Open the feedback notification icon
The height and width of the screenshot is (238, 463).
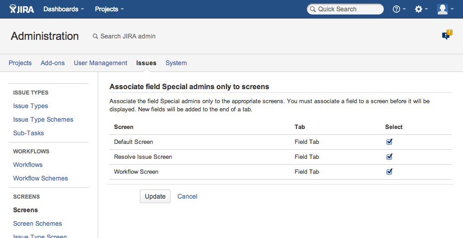pos(446,35)
